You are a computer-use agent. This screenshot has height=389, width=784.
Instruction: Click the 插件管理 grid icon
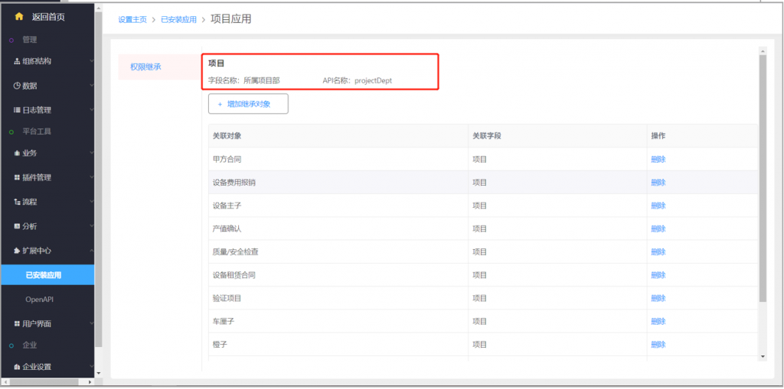(x=17, y=177)
